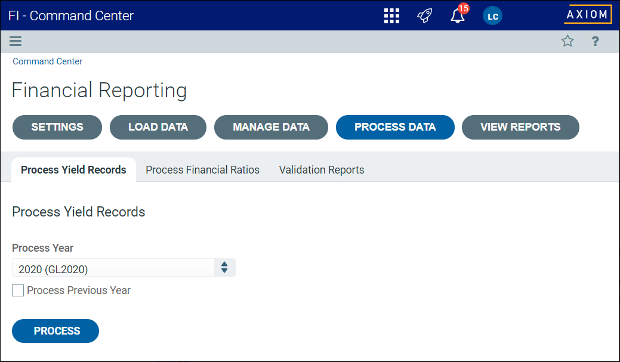Screen dimensions: 620x362
Task: Click the Process Year field label
Action: point(43,248)
